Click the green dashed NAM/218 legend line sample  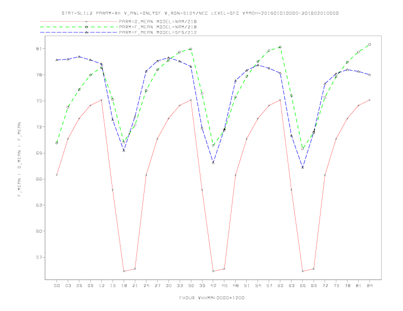(x=79, y=27)
